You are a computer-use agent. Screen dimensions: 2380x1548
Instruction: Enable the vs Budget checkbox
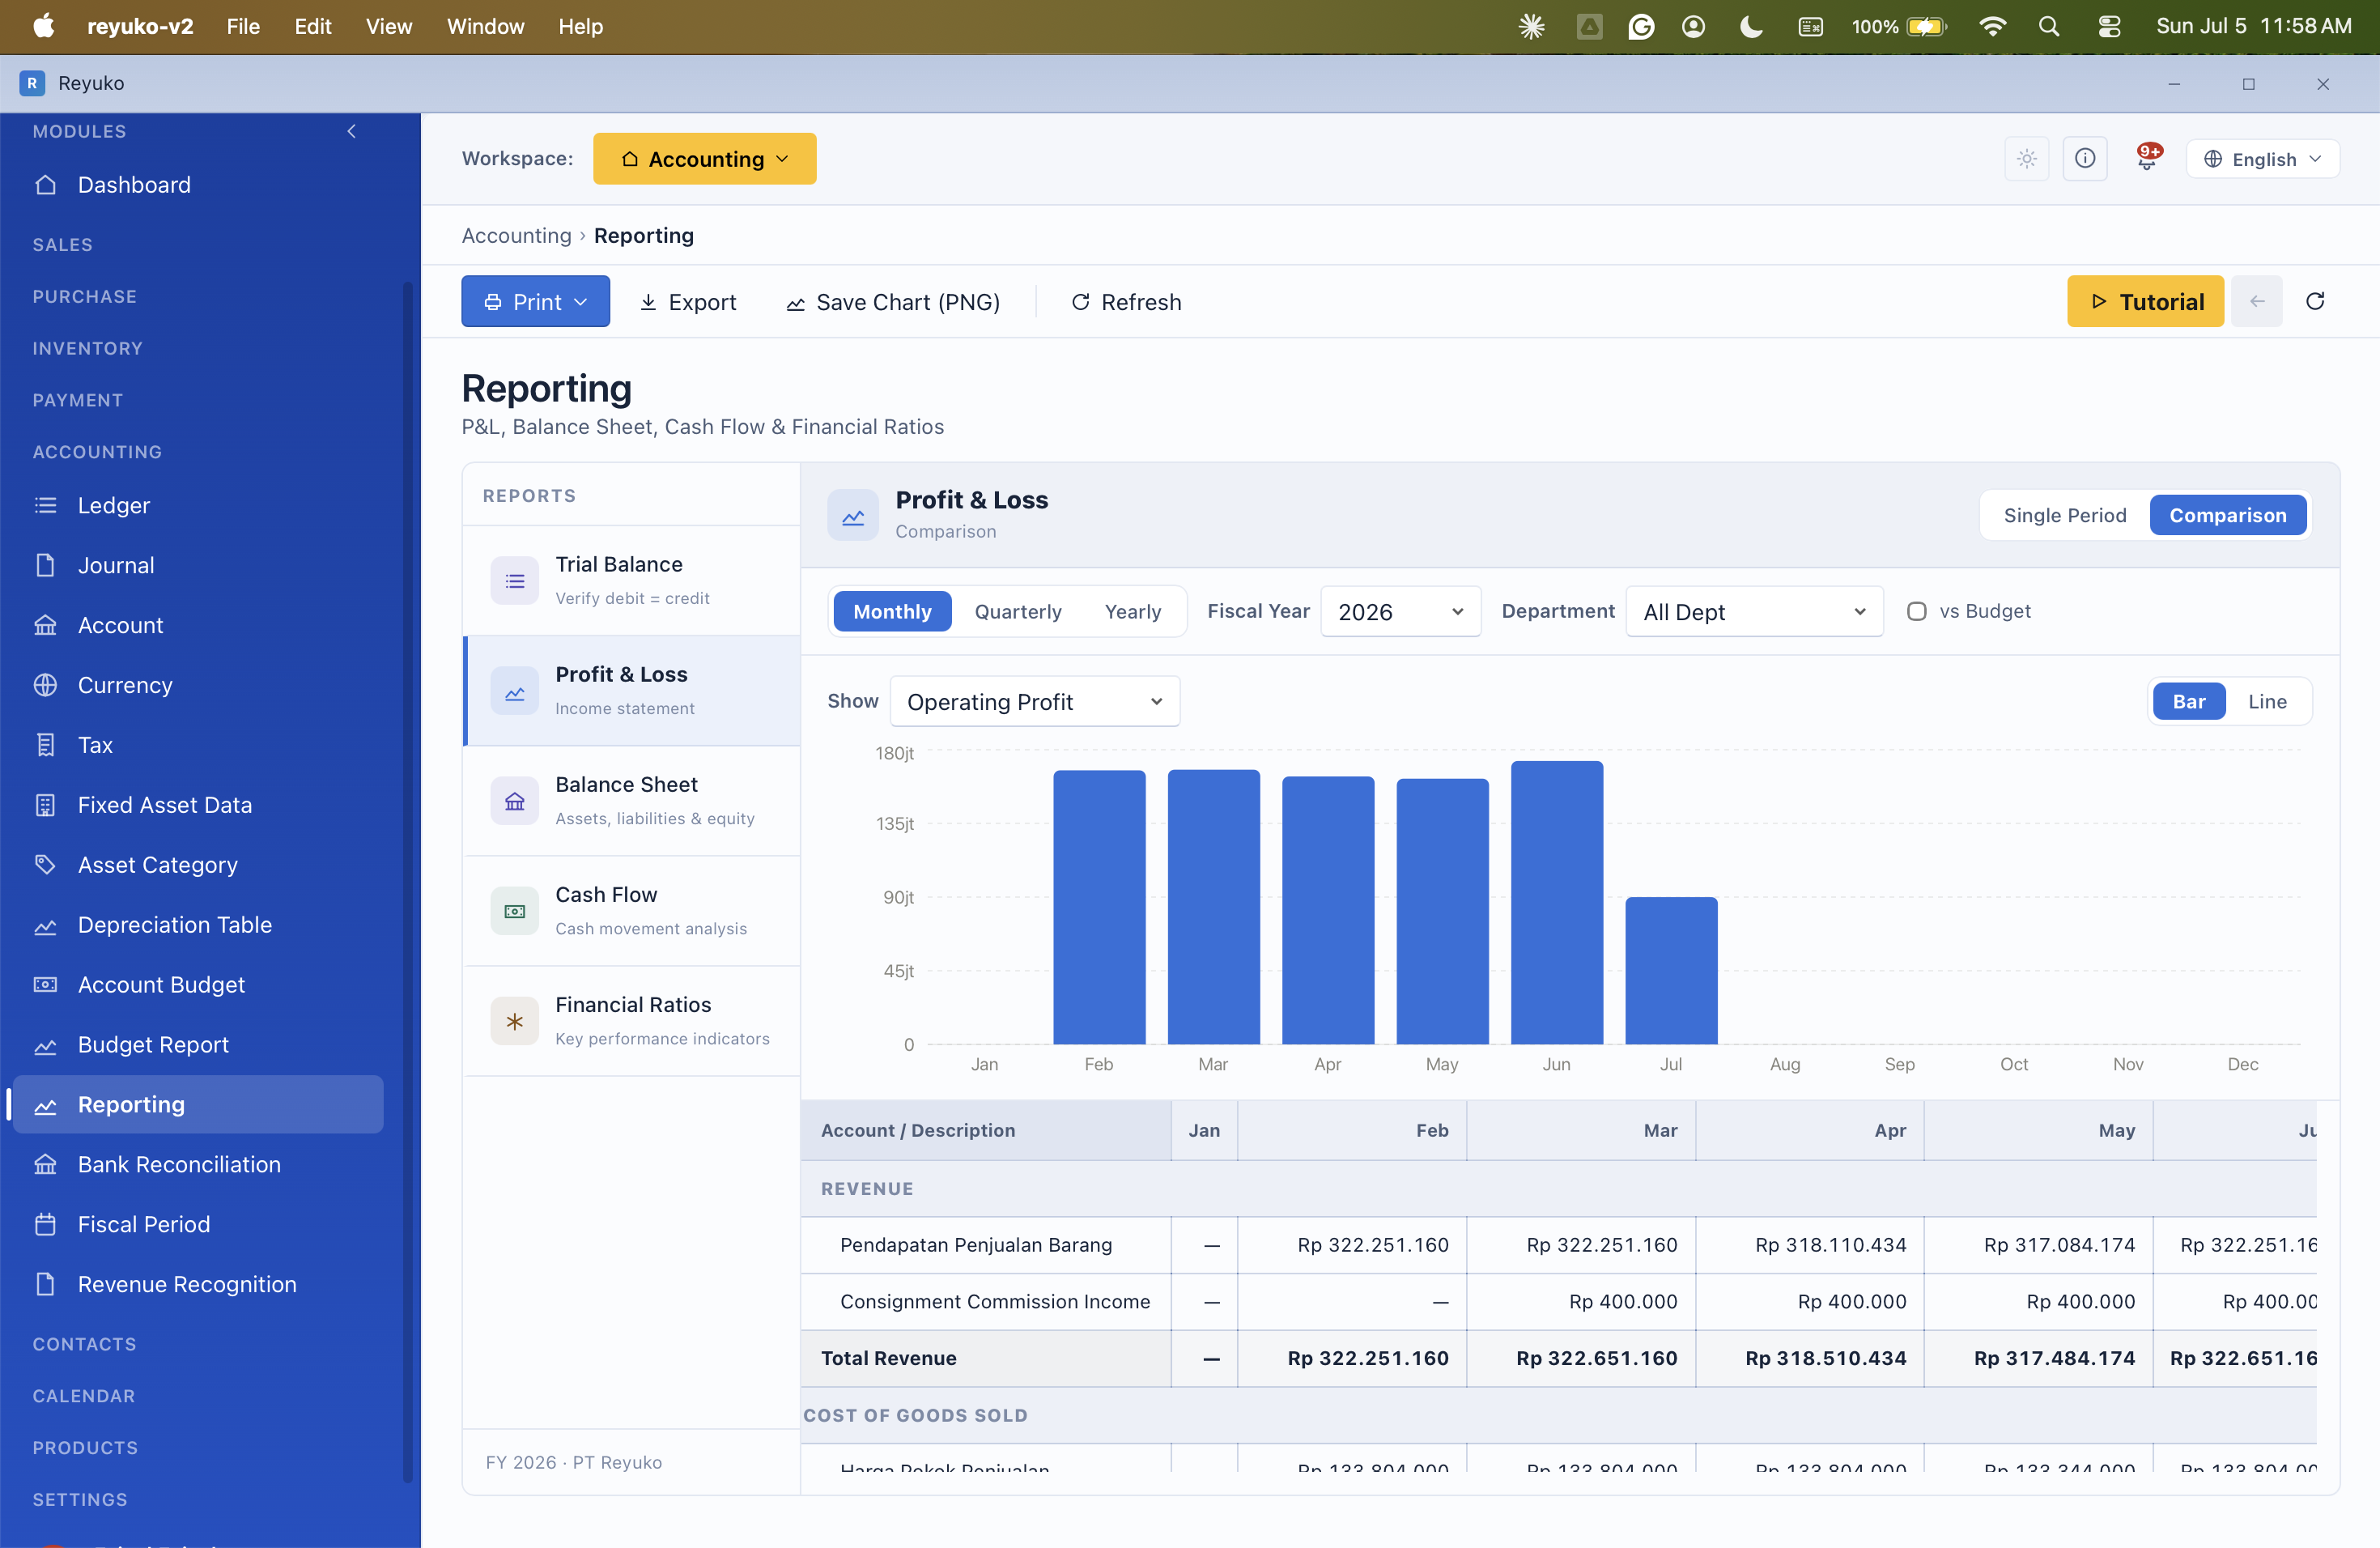1916,611
